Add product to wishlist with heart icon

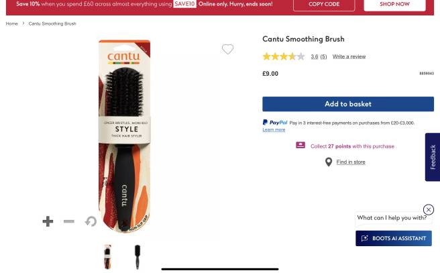click(x=227, y=49)
